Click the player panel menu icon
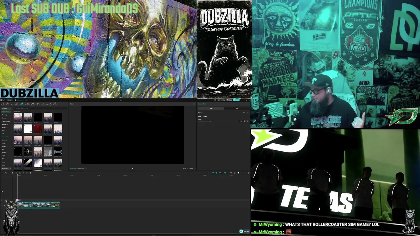 [194, 104]
